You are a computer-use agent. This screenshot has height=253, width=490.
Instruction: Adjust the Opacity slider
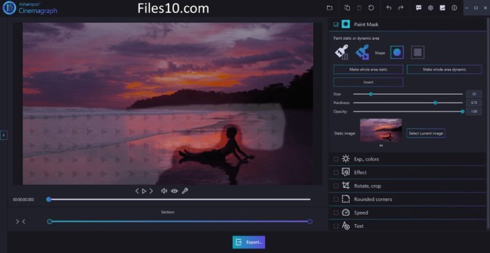click(408, 111)
